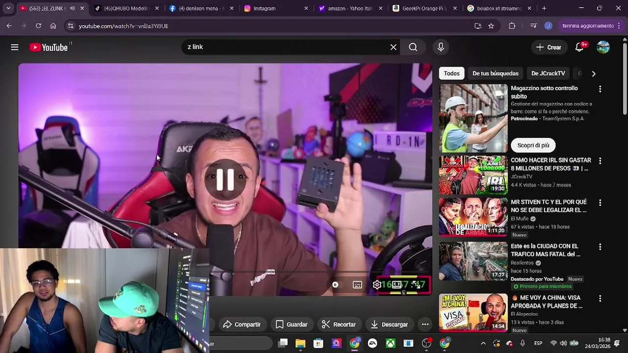Select the 'Todos' filter chip
Image resolution: width=628 pixels, height=353 pixels.
point(451,74)
